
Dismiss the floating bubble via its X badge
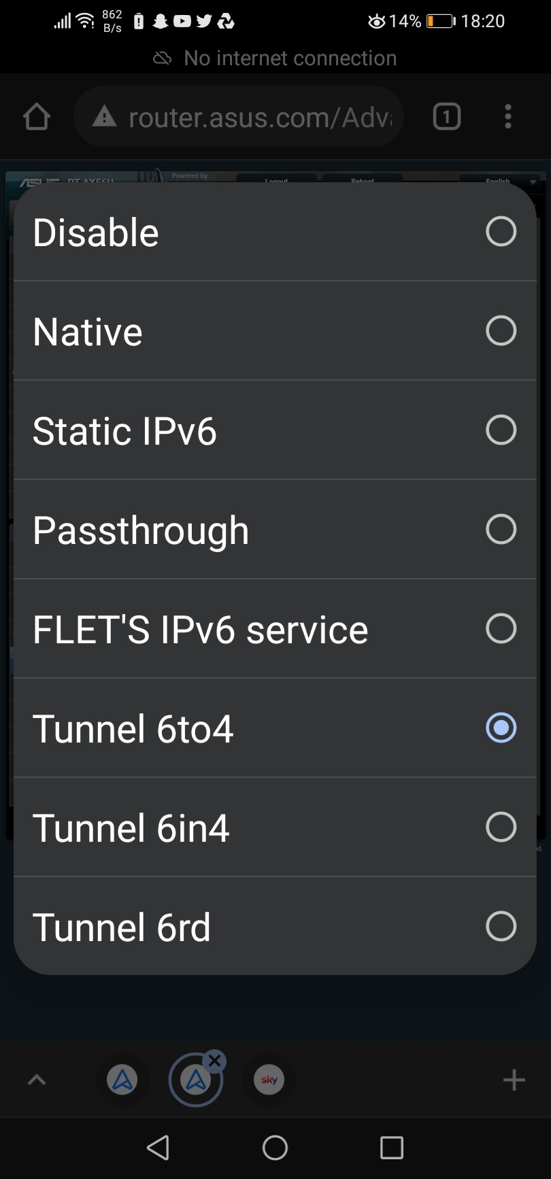coord(214,1060)
